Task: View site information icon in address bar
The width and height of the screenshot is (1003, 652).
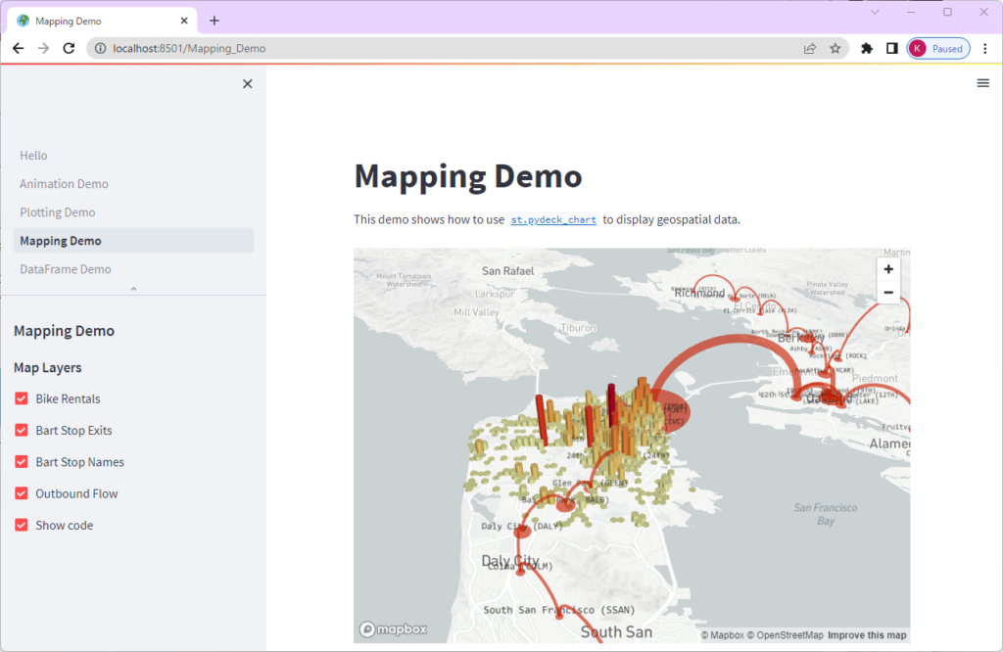Action: point(100,49)
